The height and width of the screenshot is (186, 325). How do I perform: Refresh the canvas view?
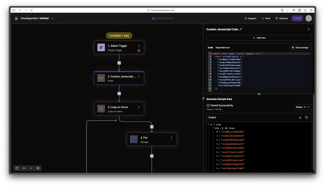point(17,168)
